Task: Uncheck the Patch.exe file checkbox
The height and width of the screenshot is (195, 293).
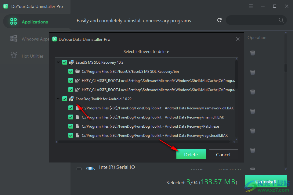Action: pyautogui.click(x=71, y=126)
